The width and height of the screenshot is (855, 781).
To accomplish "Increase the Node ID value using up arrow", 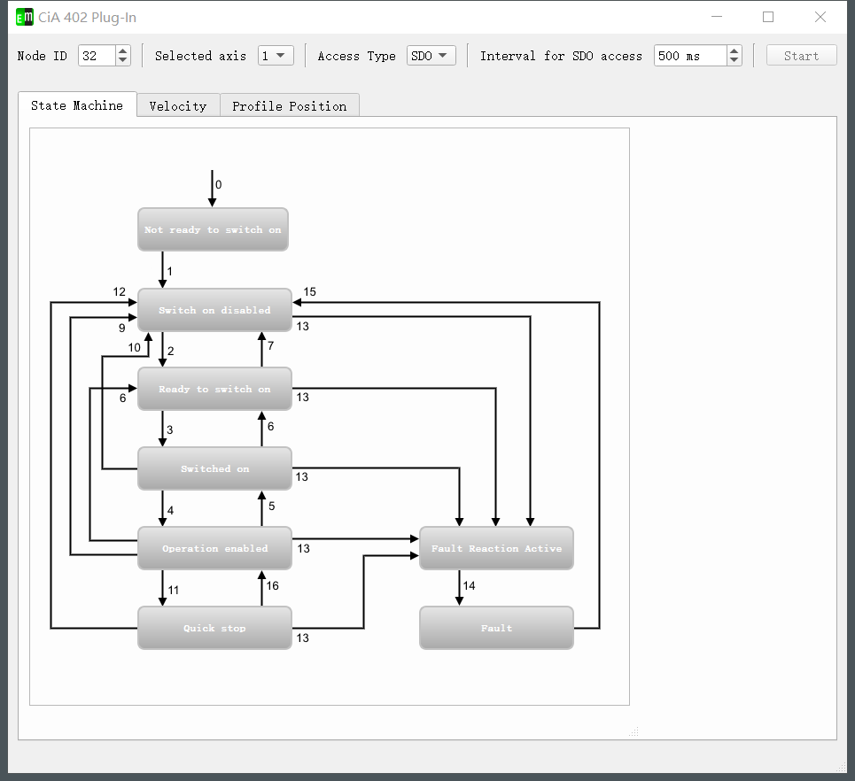I will (x=122, y=50).
